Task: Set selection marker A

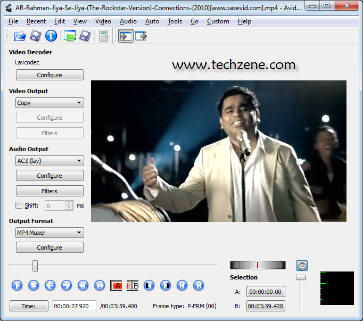Action: 116,285
